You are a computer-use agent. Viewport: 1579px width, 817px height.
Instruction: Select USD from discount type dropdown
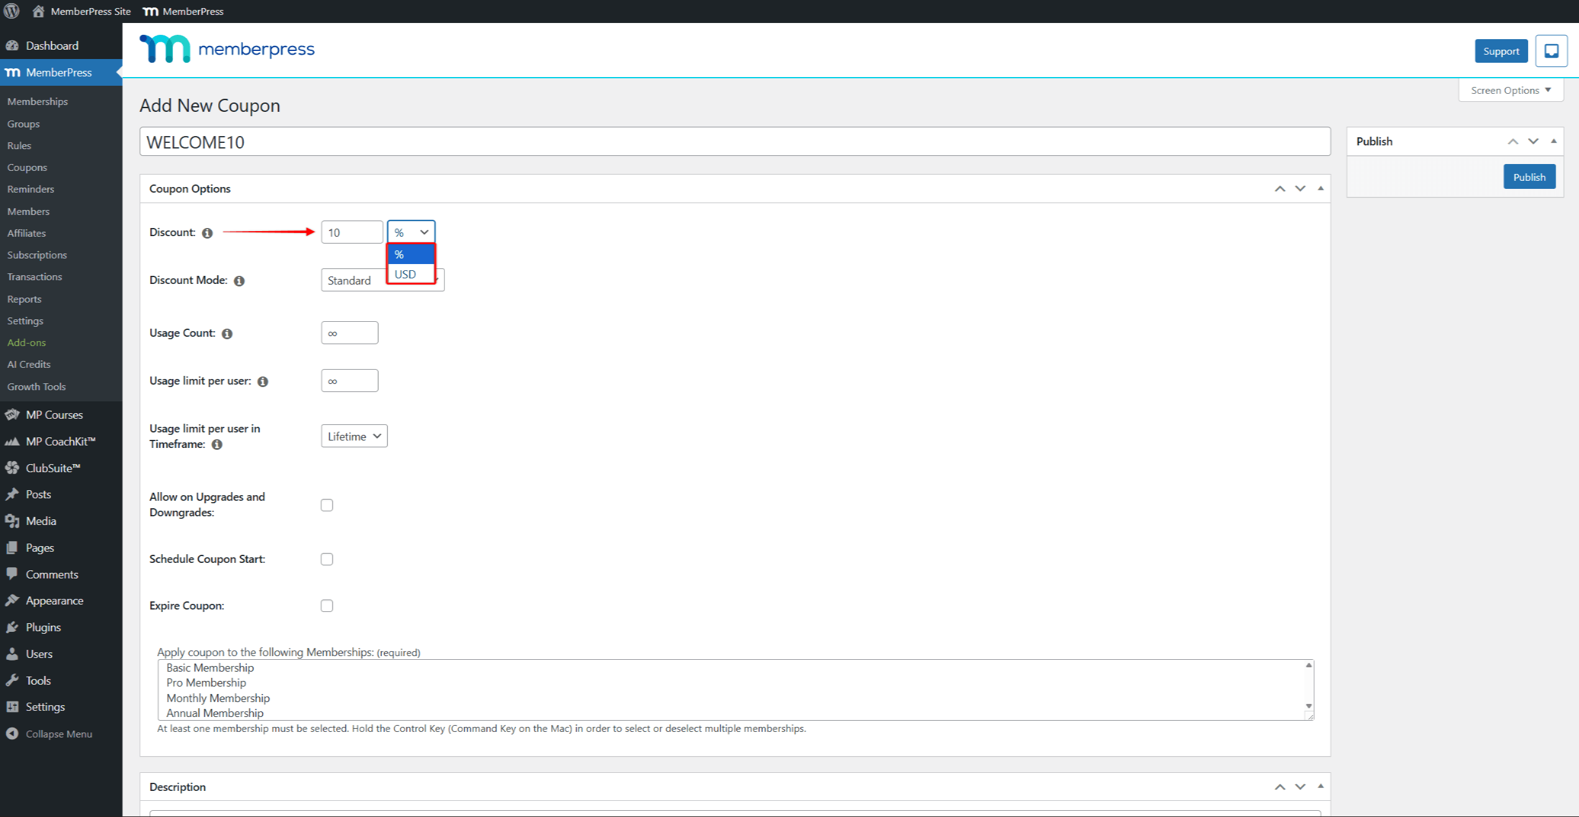tap(406, 274)
